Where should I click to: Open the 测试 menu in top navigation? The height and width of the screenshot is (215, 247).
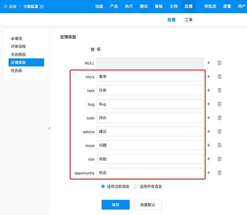144,6
